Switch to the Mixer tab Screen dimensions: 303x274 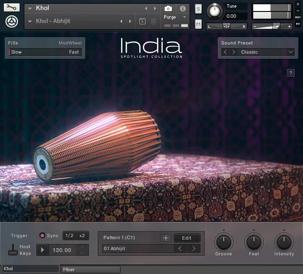pyautogui.click(x=90, y=270)
